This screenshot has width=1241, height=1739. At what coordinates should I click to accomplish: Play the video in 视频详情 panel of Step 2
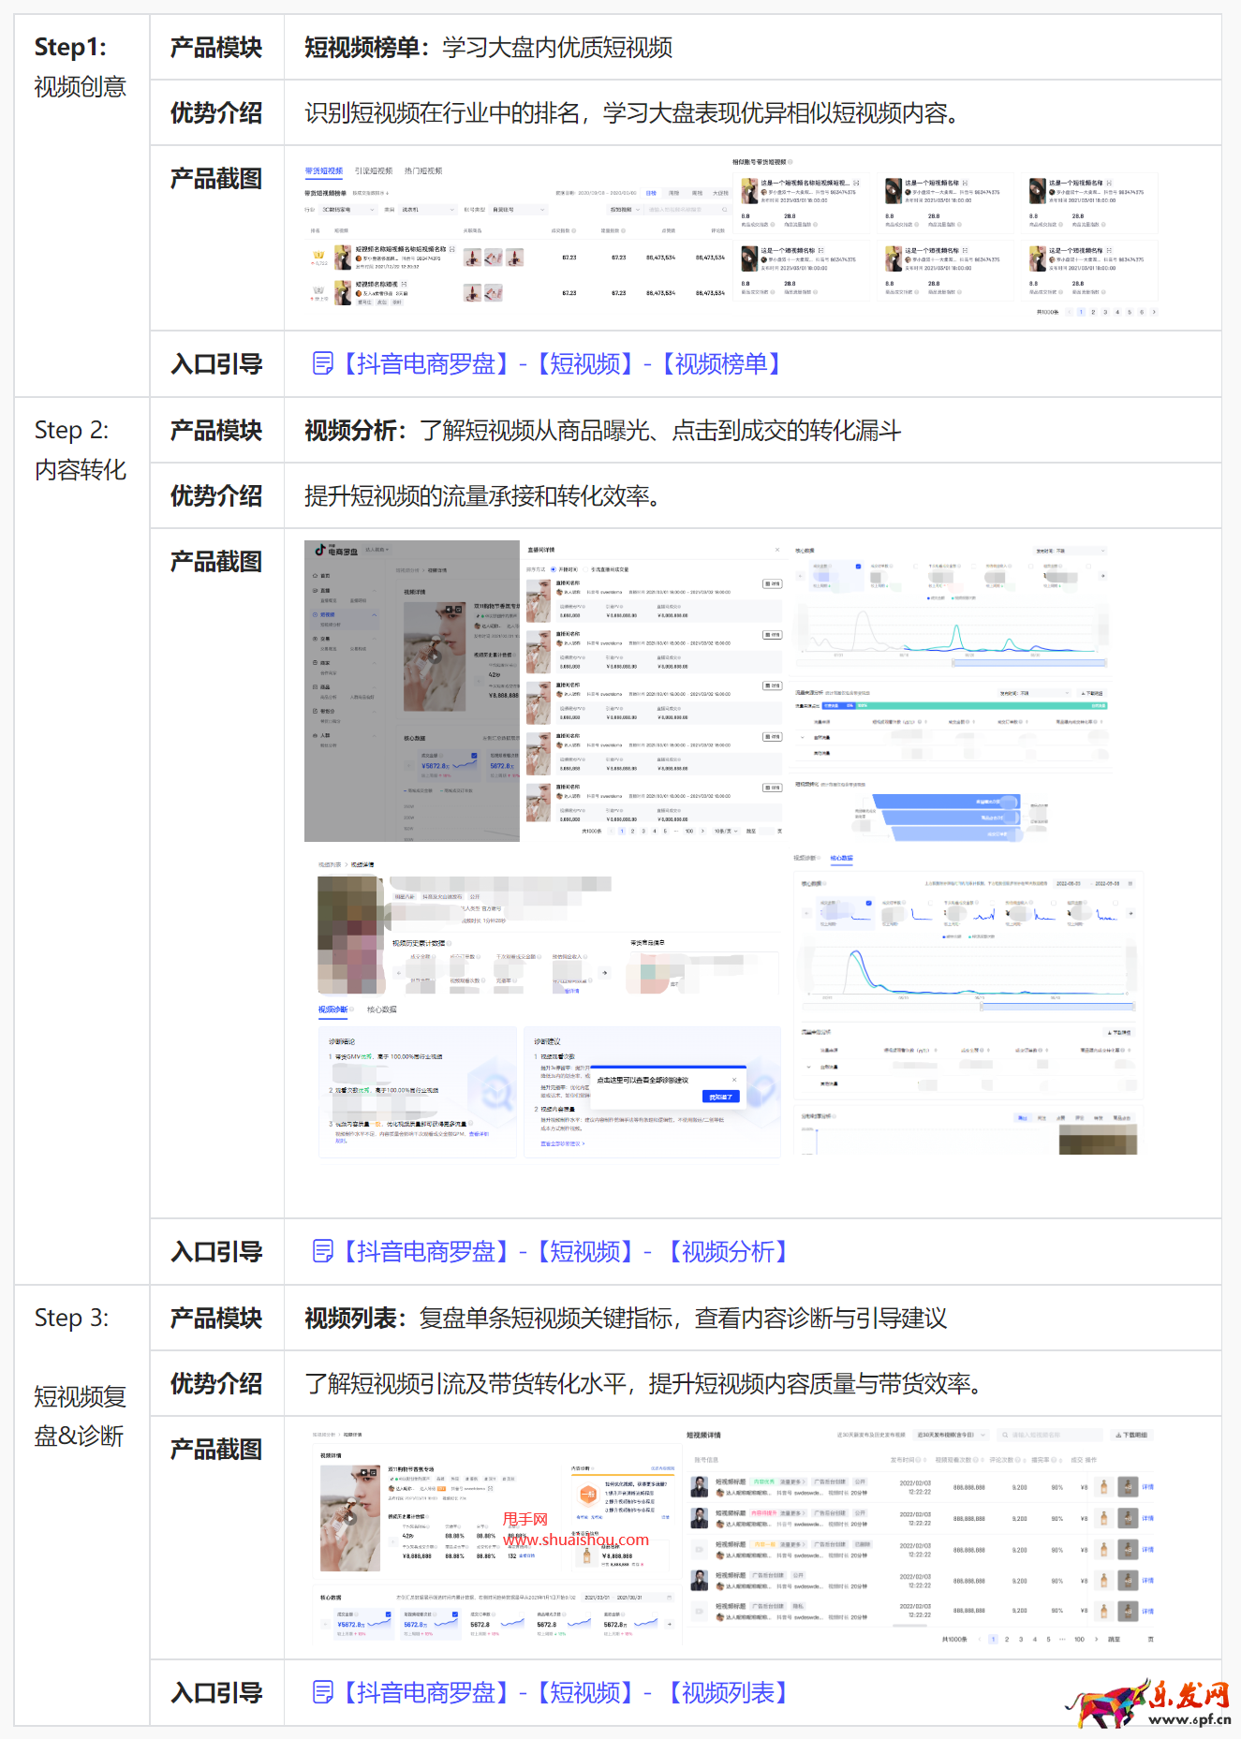click(x=435, y=656)
